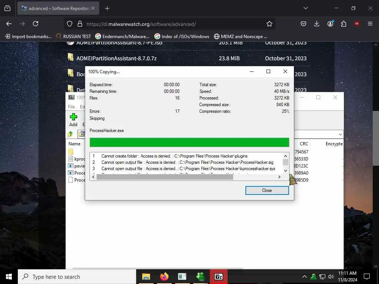This screenshot has width=379, height=284.
Task: Click the ProcessHacker.exe current file label
Action: 107,131
